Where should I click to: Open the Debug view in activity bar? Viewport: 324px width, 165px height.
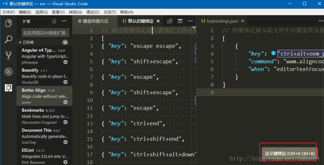[8, 71]
